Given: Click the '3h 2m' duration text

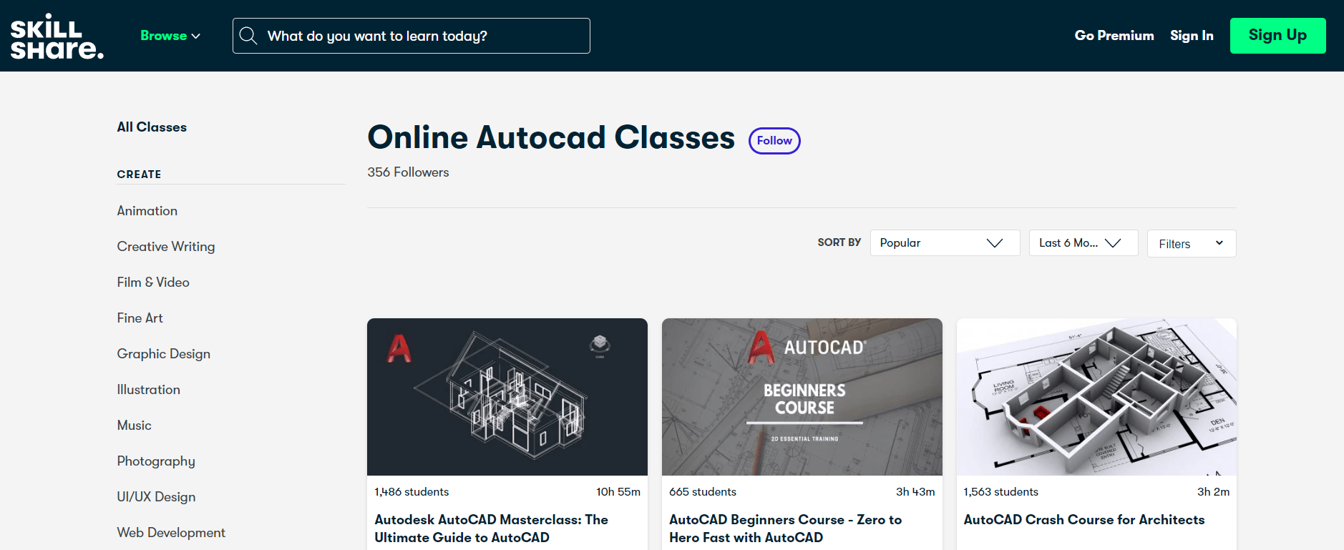Looking at the screenshot, I should [1213, 492].
